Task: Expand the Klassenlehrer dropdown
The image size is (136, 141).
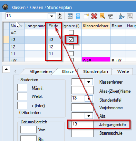Action: click(x=89, y=82)
